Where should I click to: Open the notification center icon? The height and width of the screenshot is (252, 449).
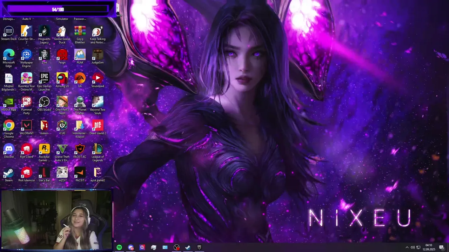442,247
